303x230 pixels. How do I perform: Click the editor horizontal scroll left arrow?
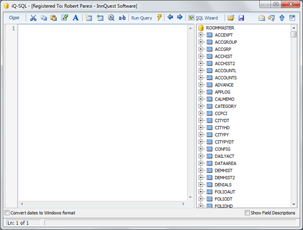pos(22,204)
